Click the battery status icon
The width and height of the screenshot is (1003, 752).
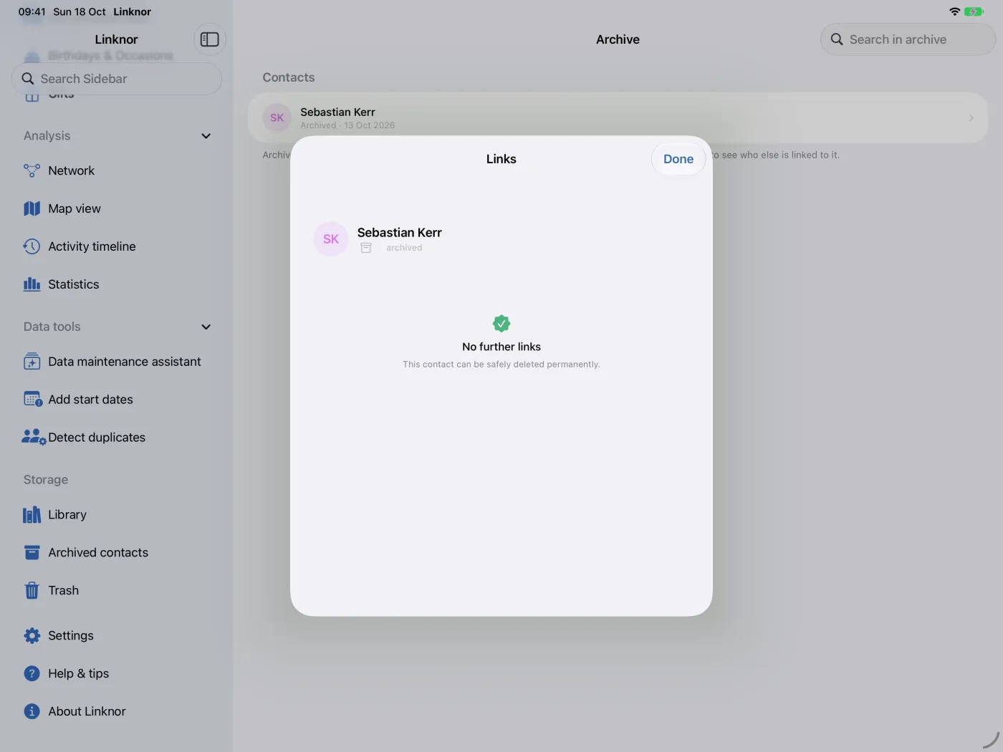974,11
